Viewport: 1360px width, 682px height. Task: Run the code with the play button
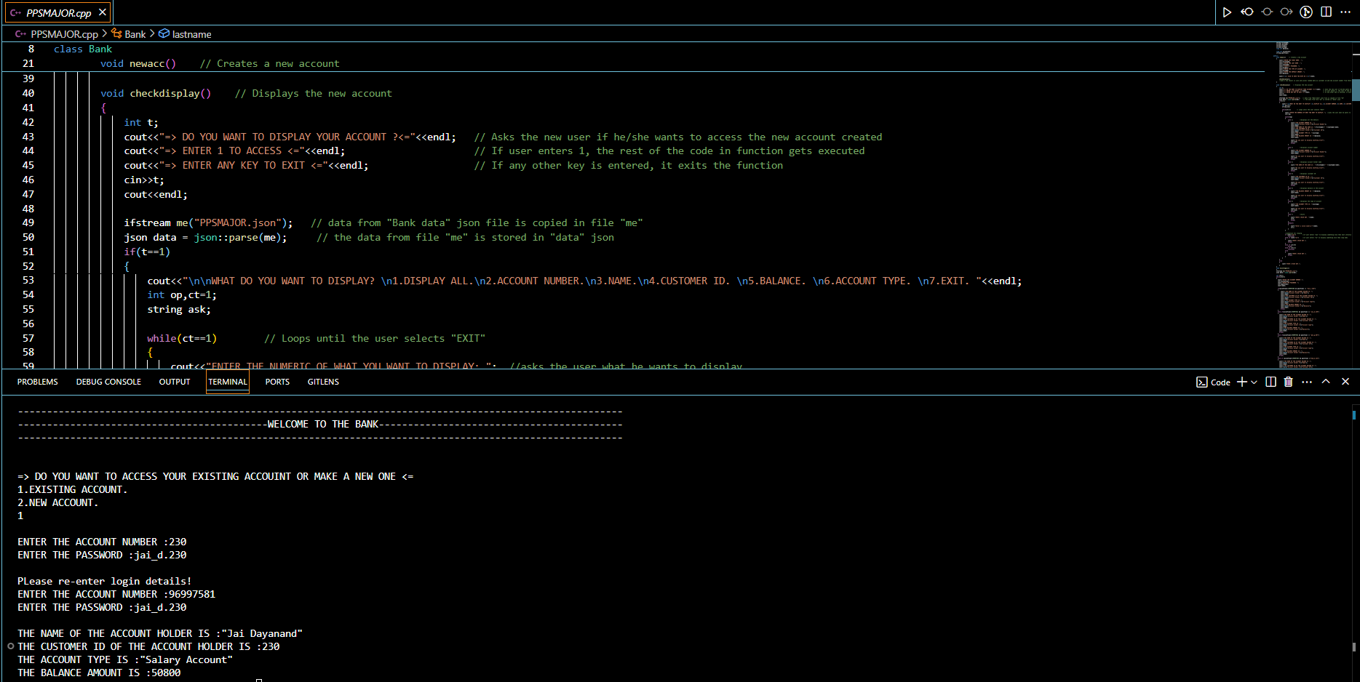click(x=1227, y=12)
